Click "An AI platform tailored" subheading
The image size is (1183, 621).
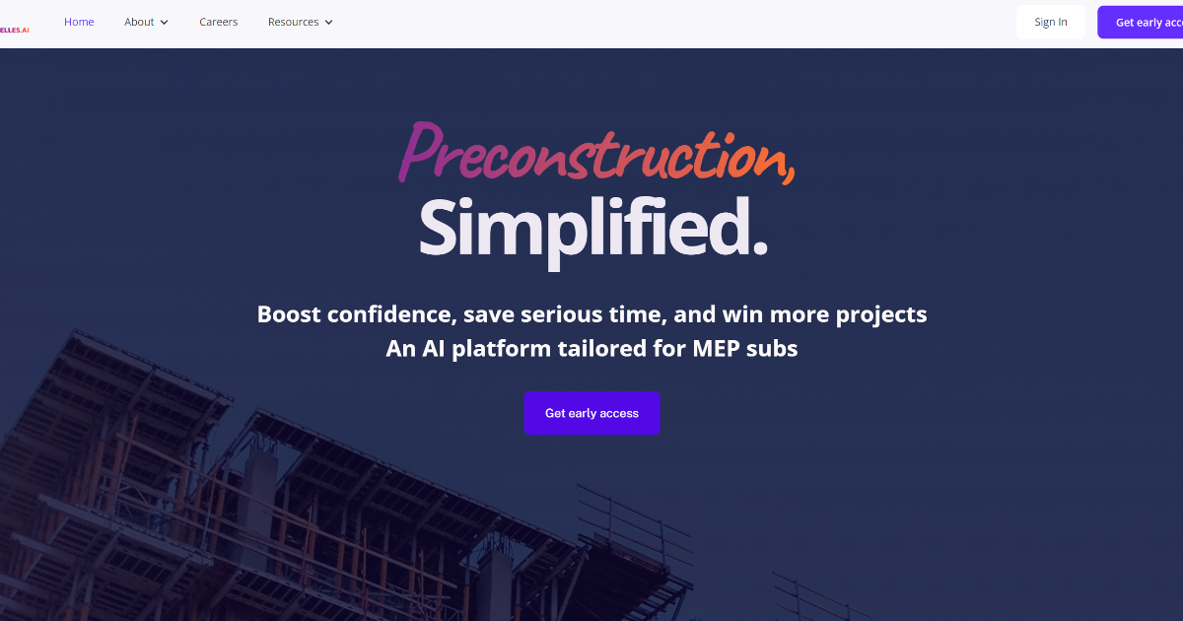tap(520, 348)
